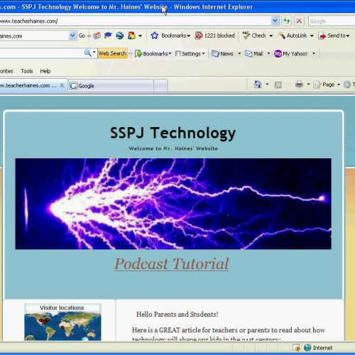Open the Yahoo Mail dropdown arrow
The width and height of the screenshot is (355, 355).
pos(268,54)
